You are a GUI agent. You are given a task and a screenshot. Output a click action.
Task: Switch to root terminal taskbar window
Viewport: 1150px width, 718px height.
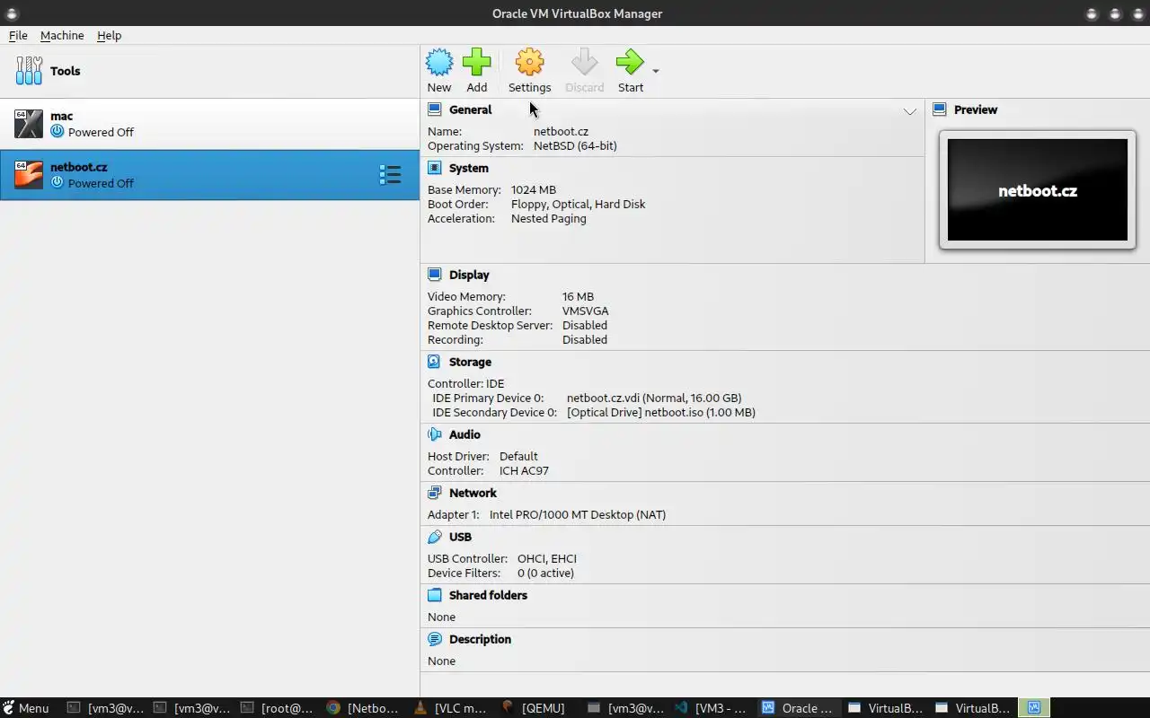tap(276, 707)
